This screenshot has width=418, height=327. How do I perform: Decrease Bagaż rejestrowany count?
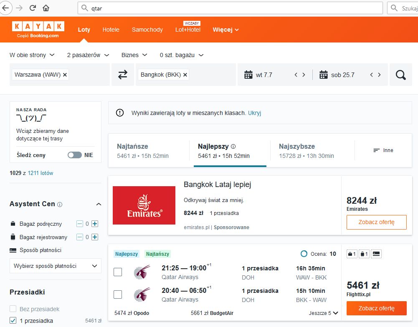click(x=80, y=237)
